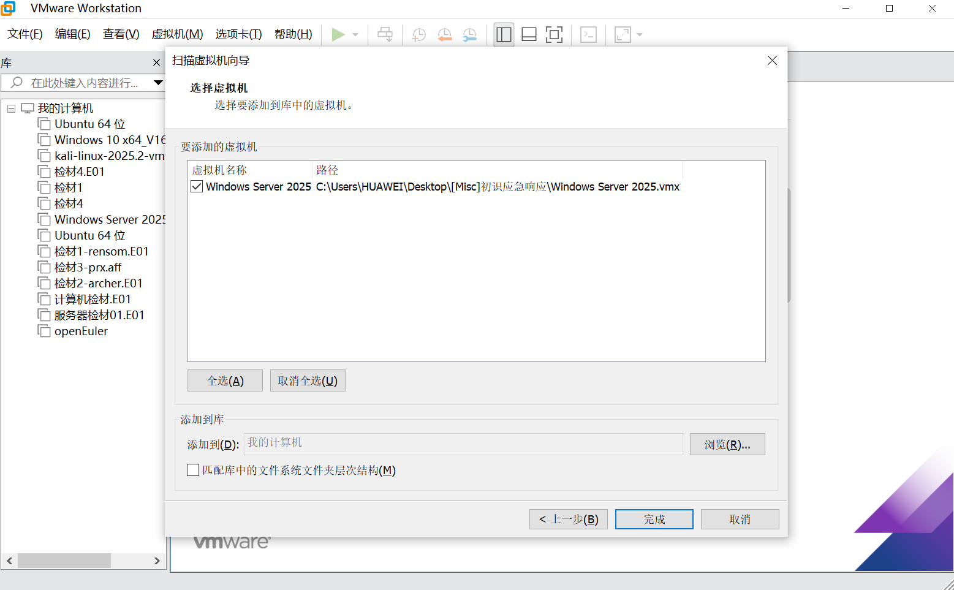Screen dimensions: 954x590
Task: Open the 查看(V) menu
Action: 121,34
